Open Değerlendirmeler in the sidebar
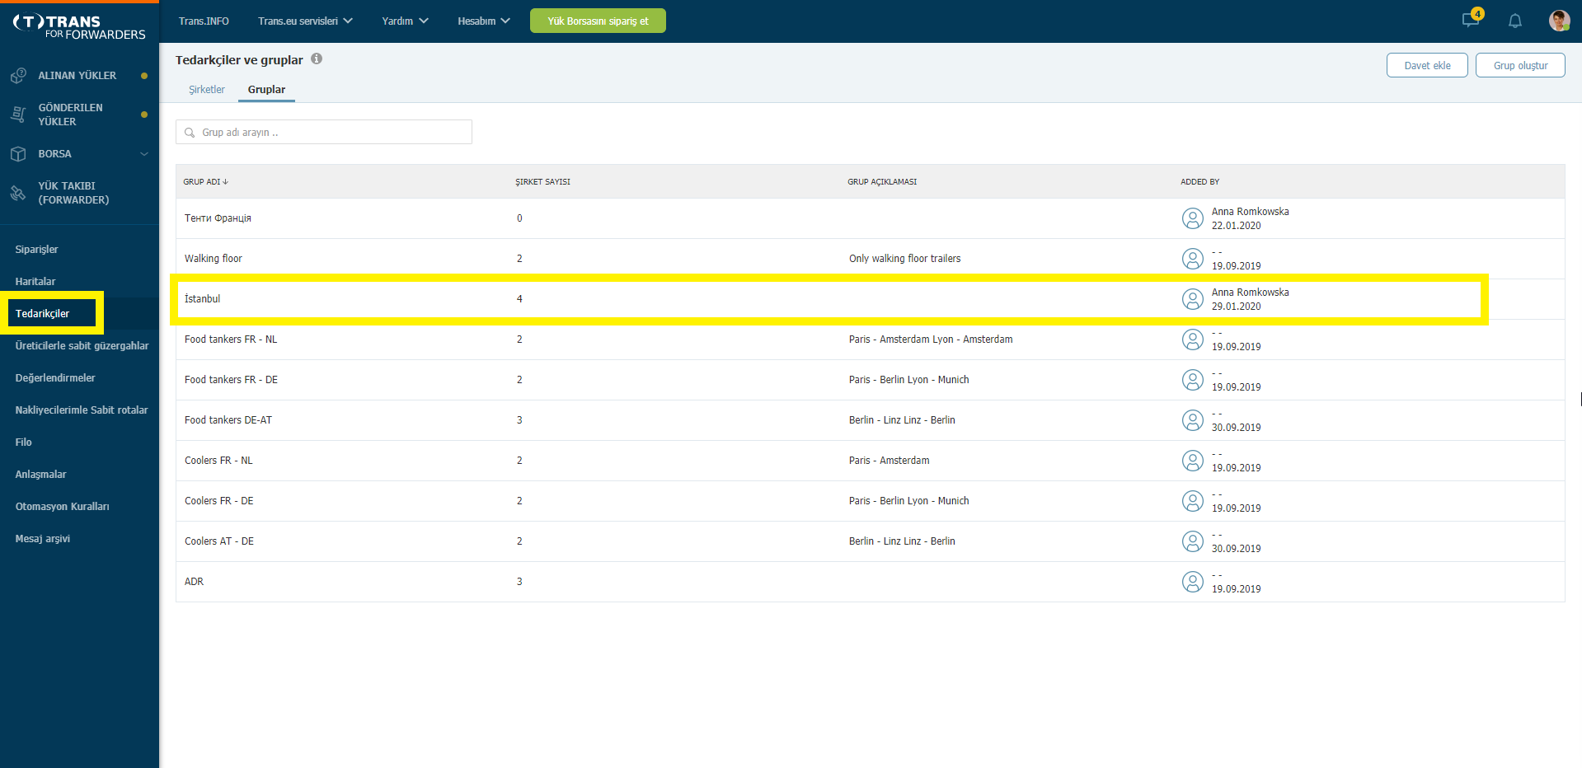 (x=55, y=378)
